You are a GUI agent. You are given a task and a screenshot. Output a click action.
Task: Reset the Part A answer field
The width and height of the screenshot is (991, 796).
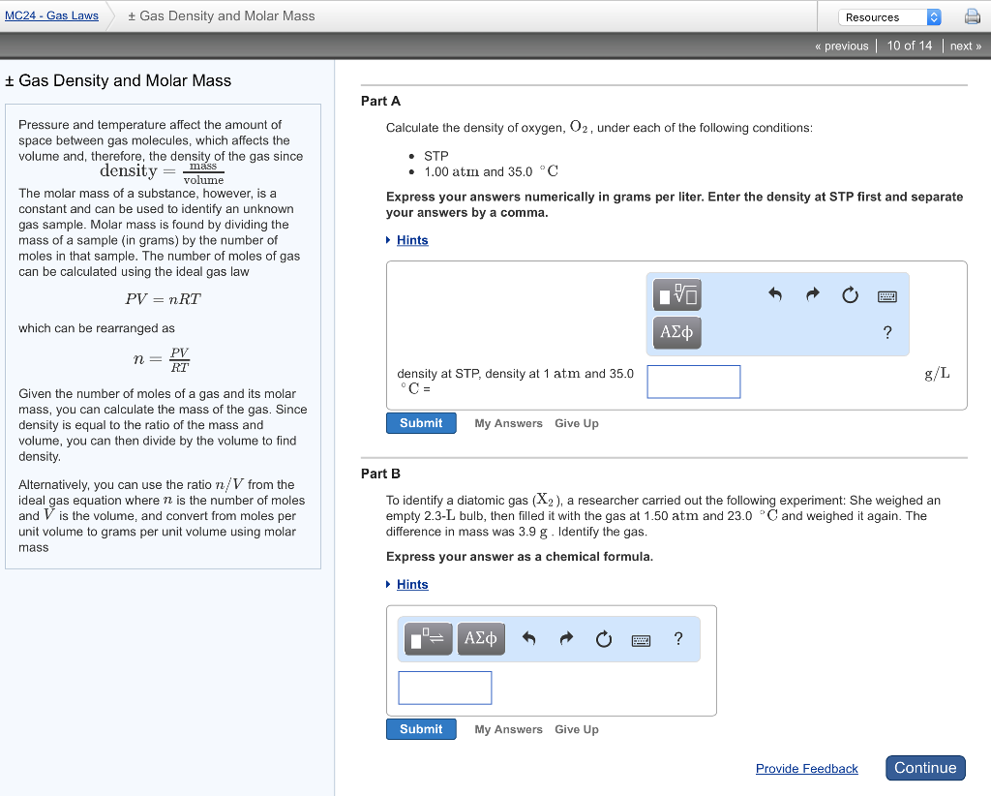point(850,295)
